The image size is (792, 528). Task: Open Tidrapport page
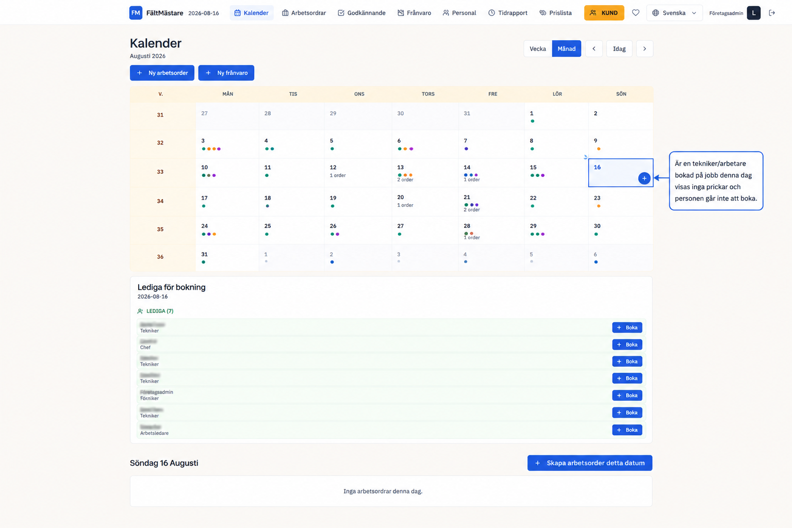pyautogui.click(x=508, y=13)
